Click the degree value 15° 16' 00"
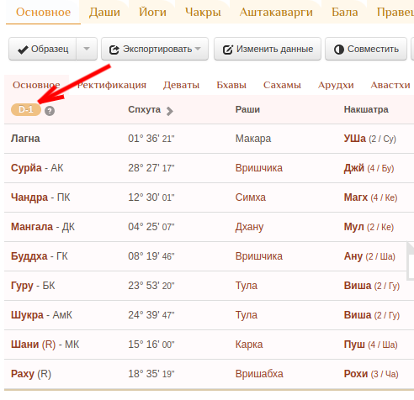 pyautogui.click(x=151, y=345)
